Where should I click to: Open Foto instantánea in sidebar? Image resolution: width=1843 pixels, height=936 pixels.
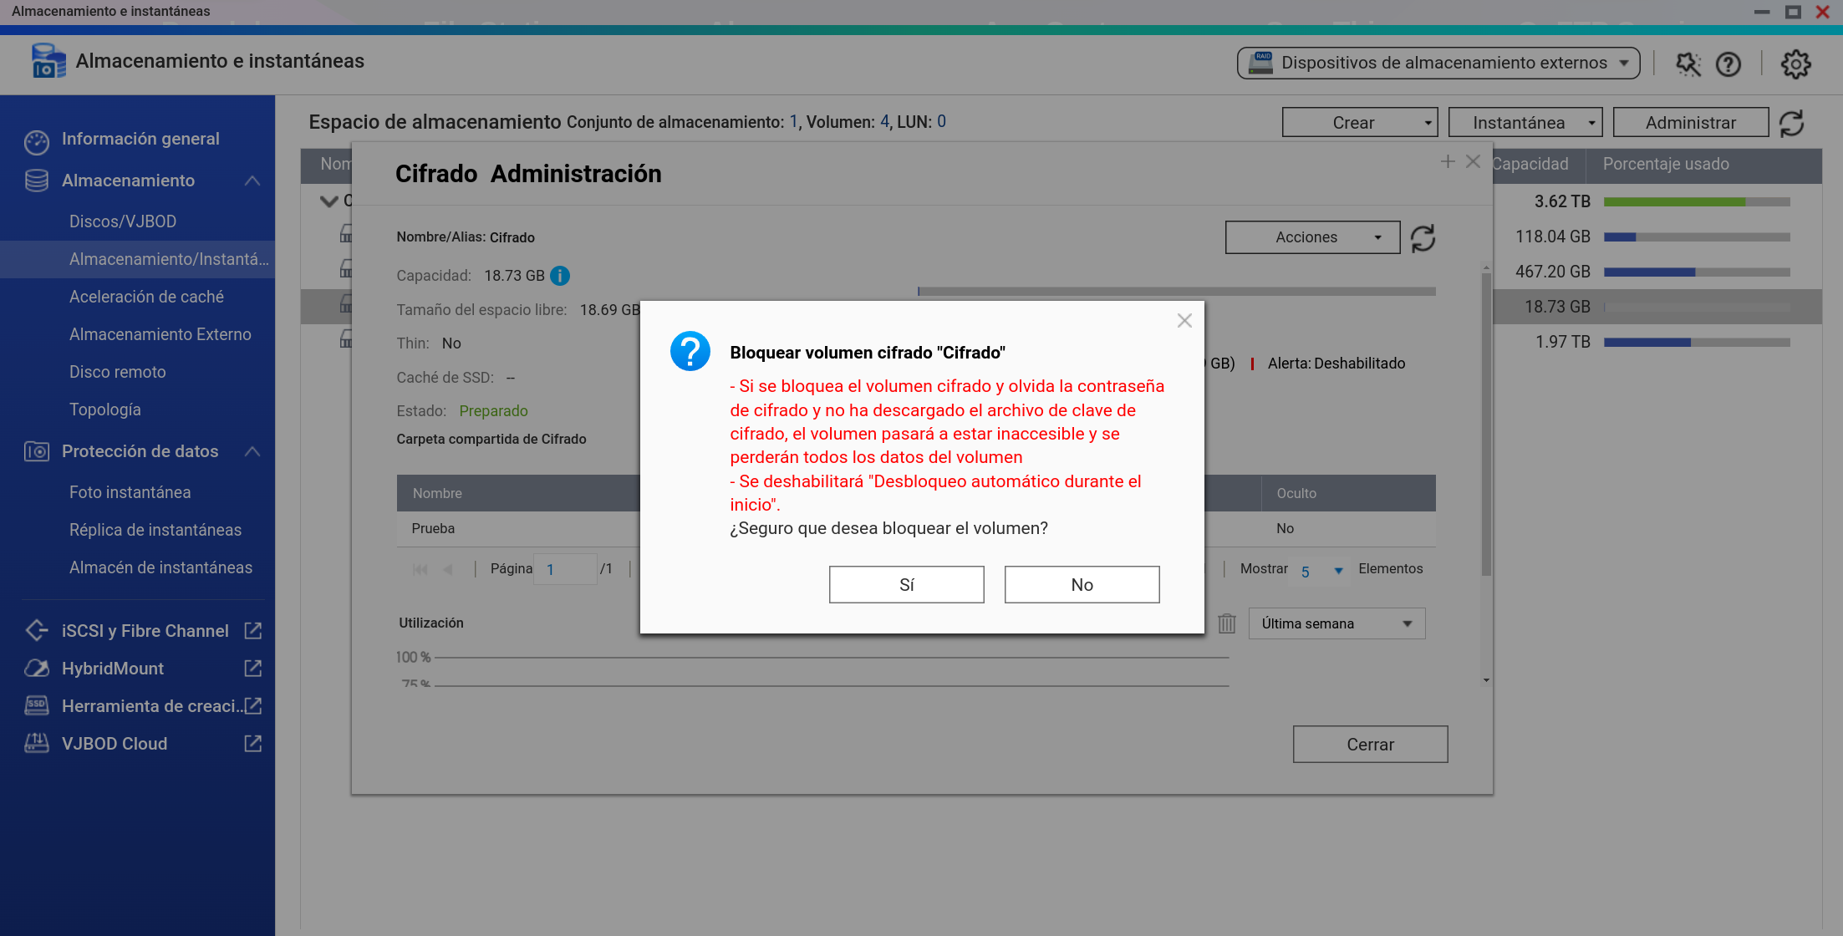click(x=130, y=492)
